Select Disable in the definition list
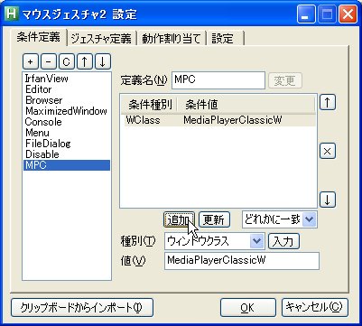The height and width of the screenshot is (326, 362). coord(67,154)
